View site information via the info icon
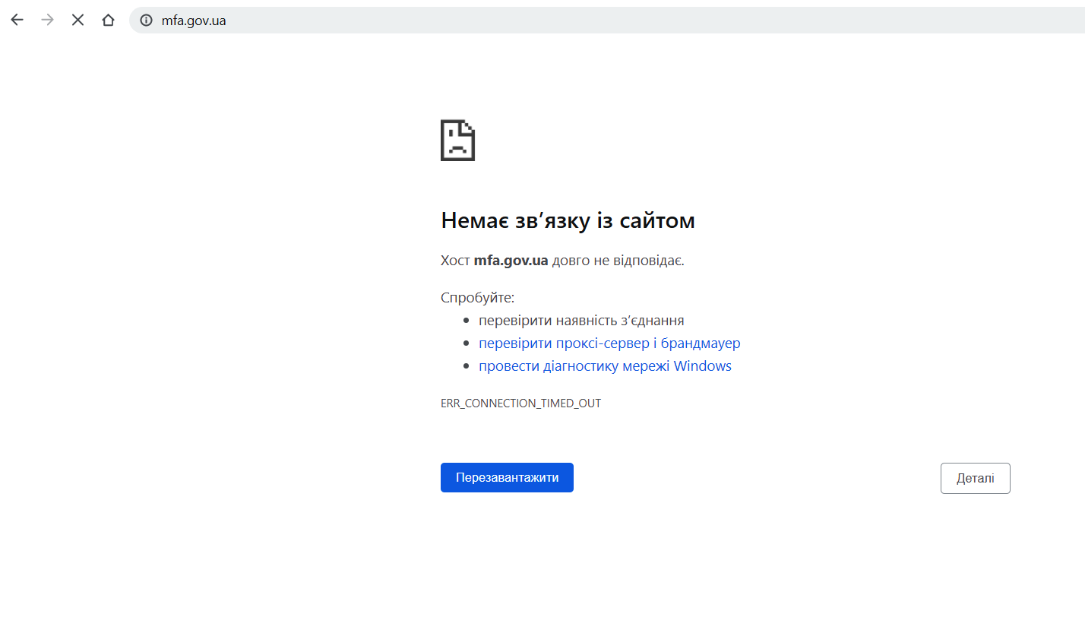This screenshot has width=1085, height=636. 146,21
